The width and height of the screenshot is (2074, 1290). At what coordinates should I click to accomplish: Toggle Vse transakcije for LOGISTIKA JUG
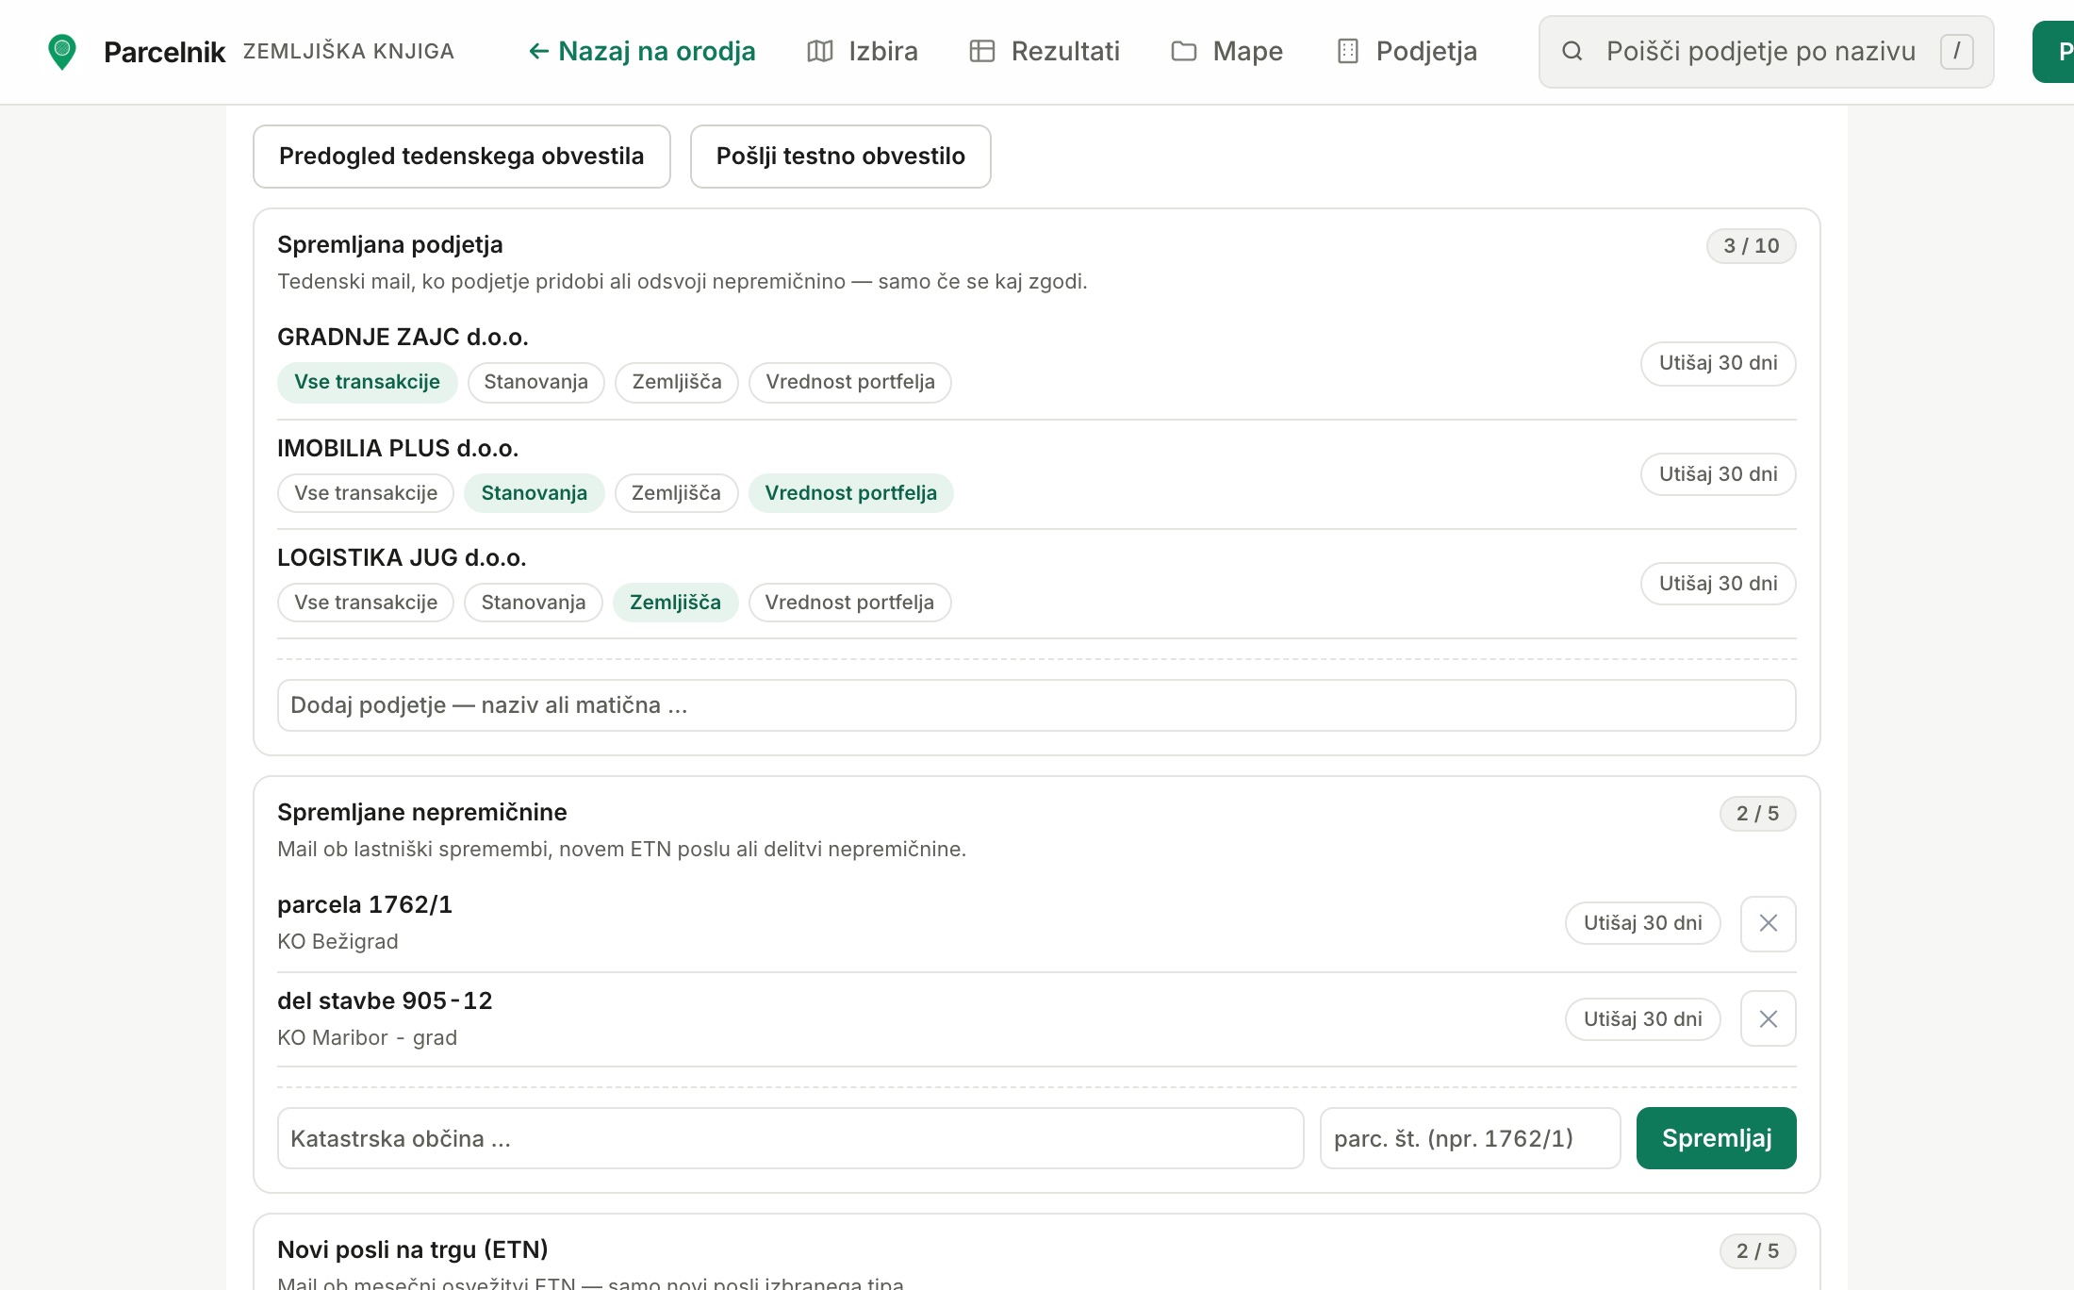coord(366,603)
